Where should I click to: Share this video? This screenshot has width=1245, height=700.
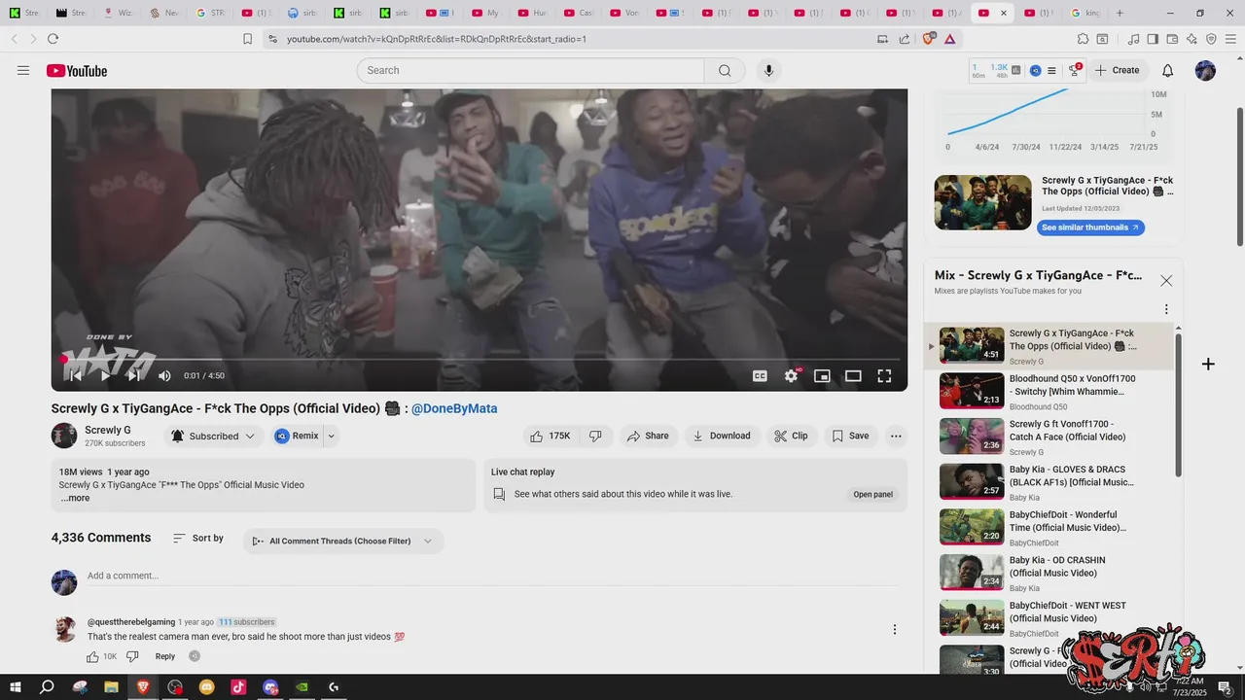(x=648, y=436)
